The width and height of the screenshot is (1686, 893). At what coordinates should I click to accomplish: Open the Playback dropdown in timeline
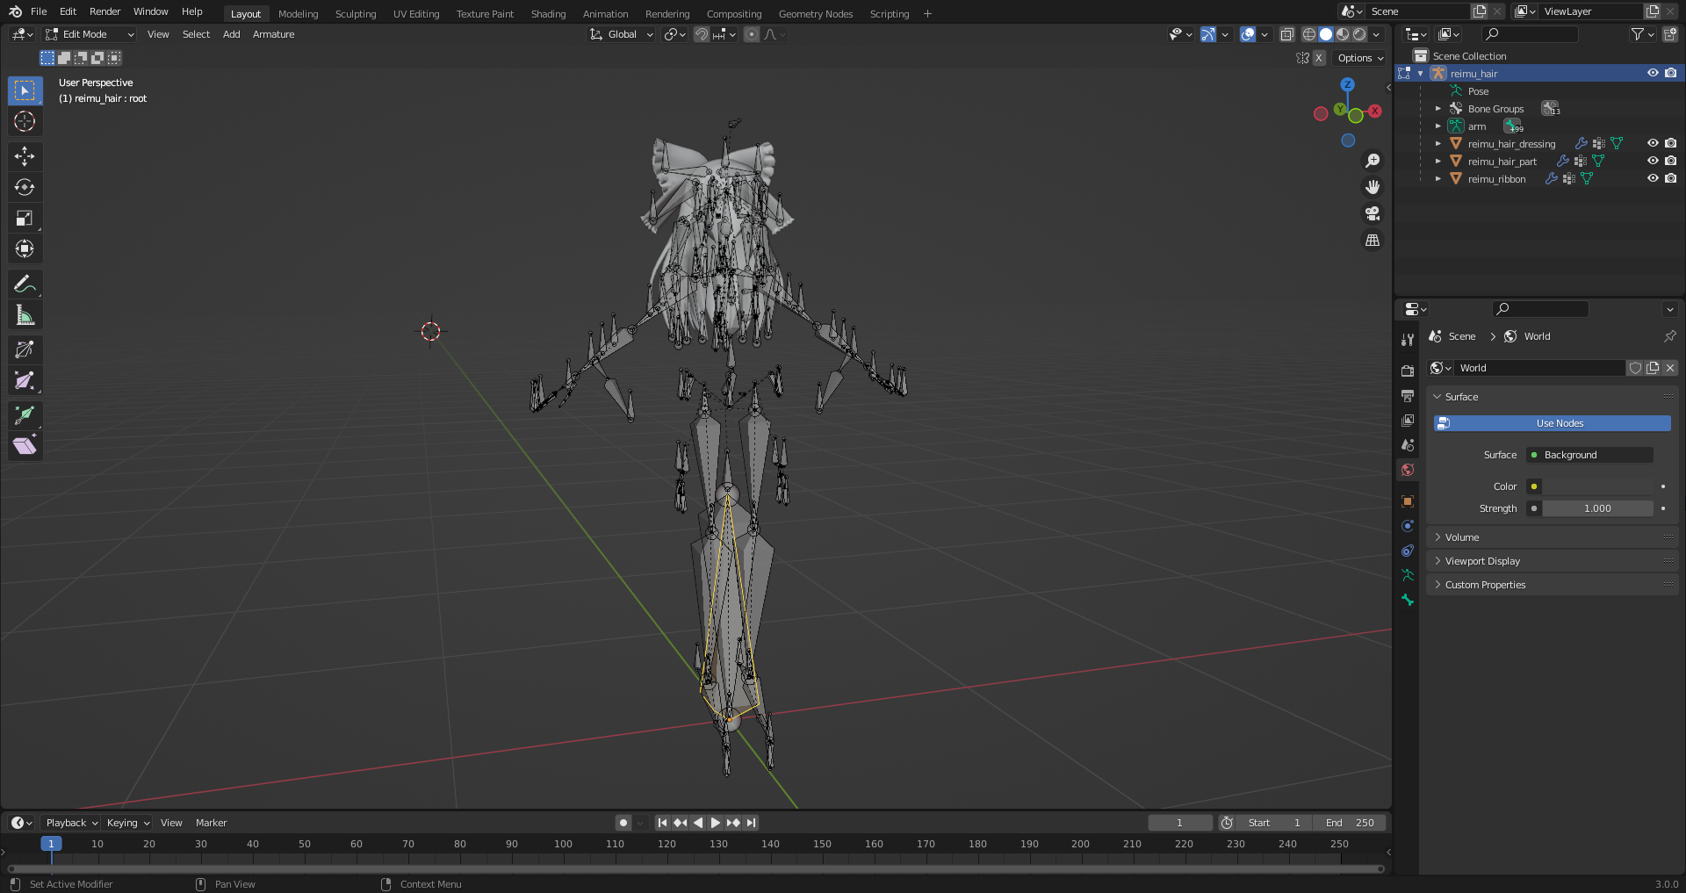pyautogui.click(x=71, y=823)
